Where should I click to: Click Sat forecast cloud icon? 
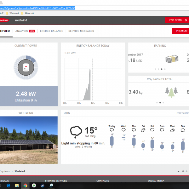pos(152,130)
